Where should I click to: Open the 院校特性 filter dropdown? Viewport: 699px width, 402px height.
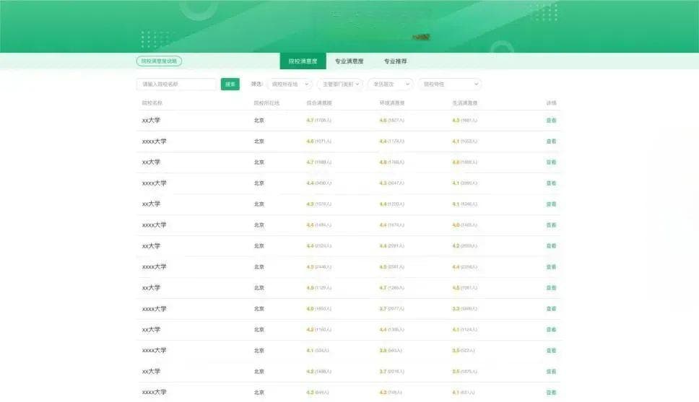450,84
